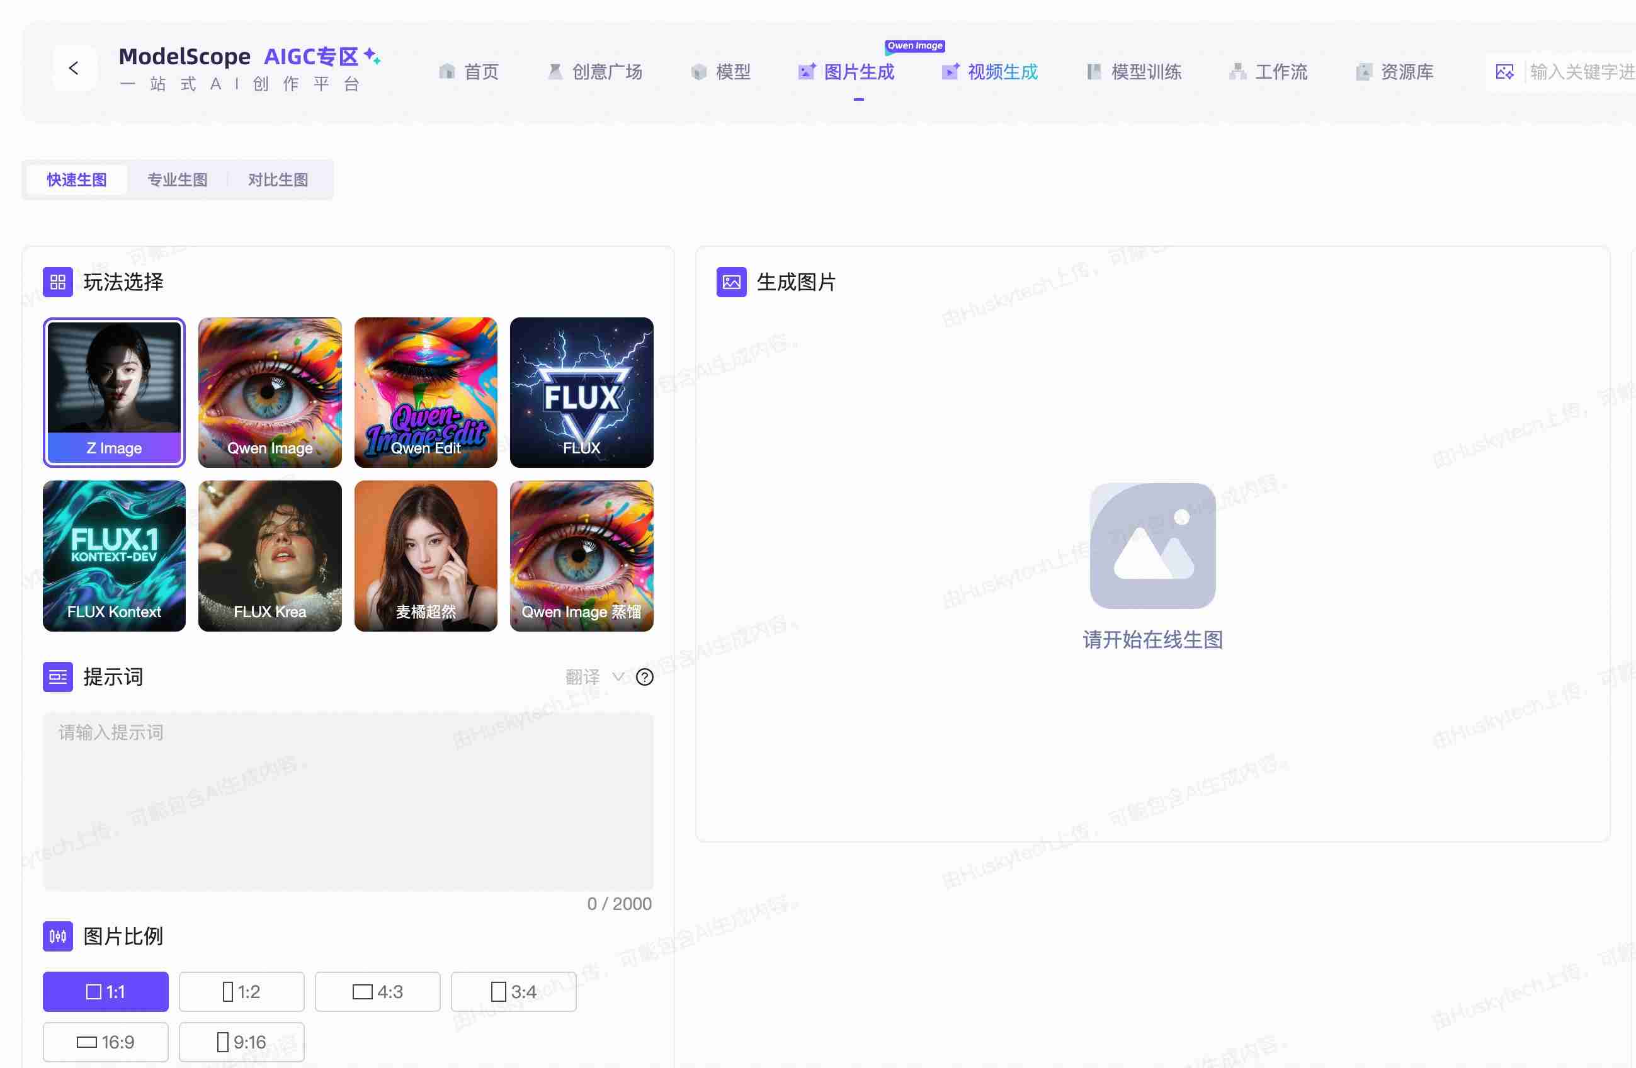Click the 图片生成 image generation icon
This screenshot has width=1636, height=1068.
(805, 72)
